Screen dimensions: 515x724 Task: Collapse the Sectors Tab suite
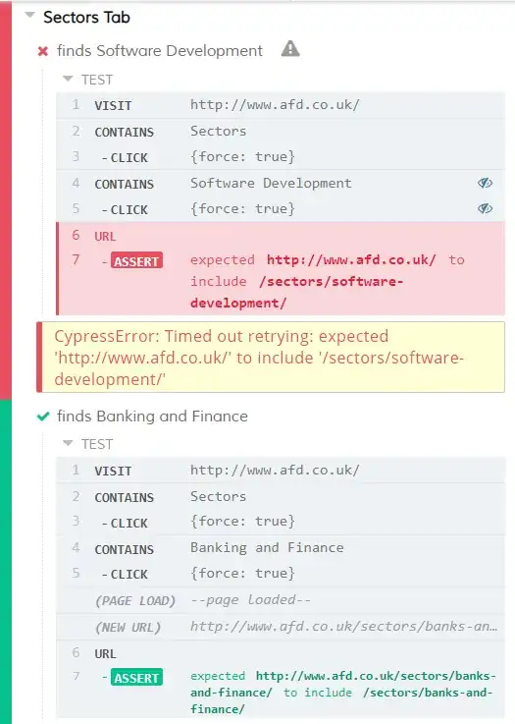coord(30,16)
